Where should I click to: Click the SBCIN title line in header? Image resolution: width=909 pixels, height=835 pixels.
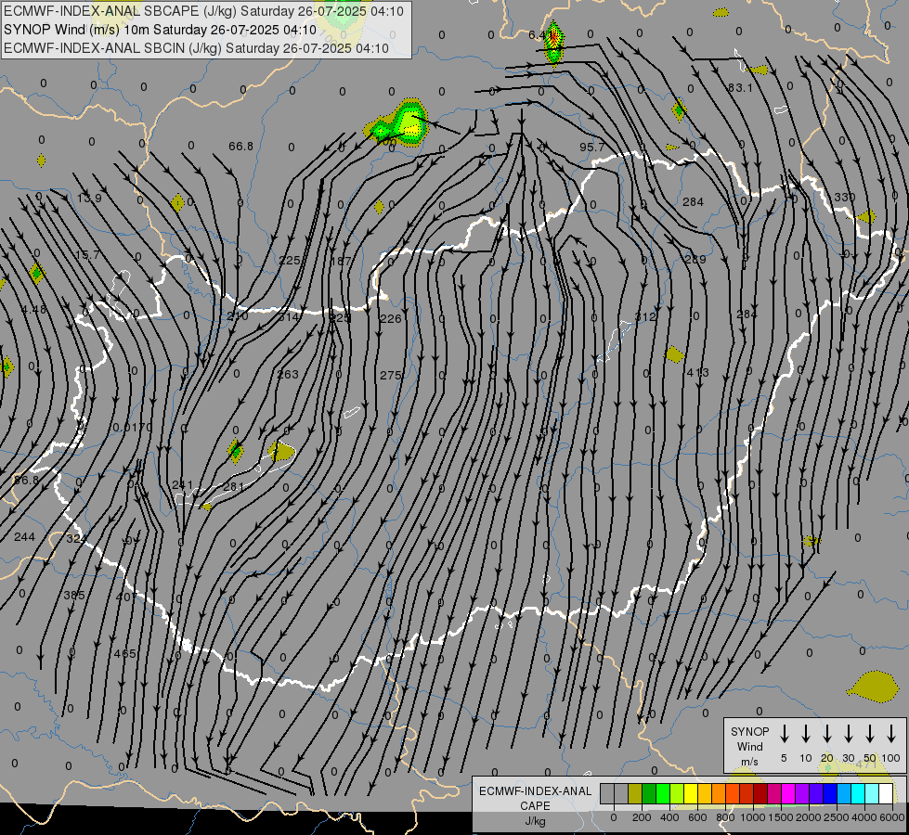[196, 48]
